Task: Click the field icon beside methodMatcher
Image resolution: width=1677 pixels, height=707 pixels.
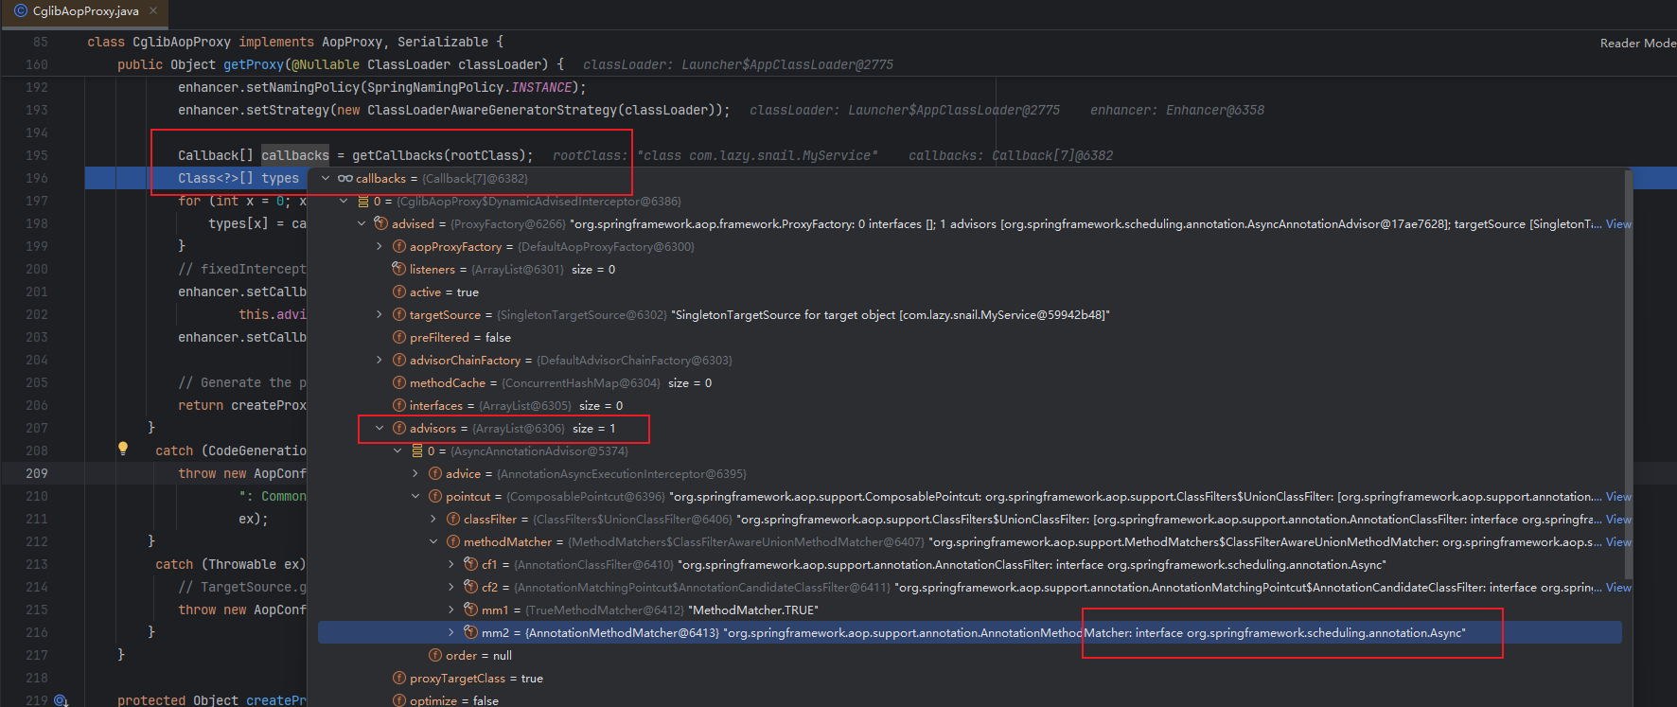Action: pyautogui.click(x=453, y=541)
